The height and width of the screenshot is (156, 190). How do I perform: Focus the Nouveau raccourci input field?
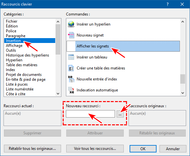(90, 114)
